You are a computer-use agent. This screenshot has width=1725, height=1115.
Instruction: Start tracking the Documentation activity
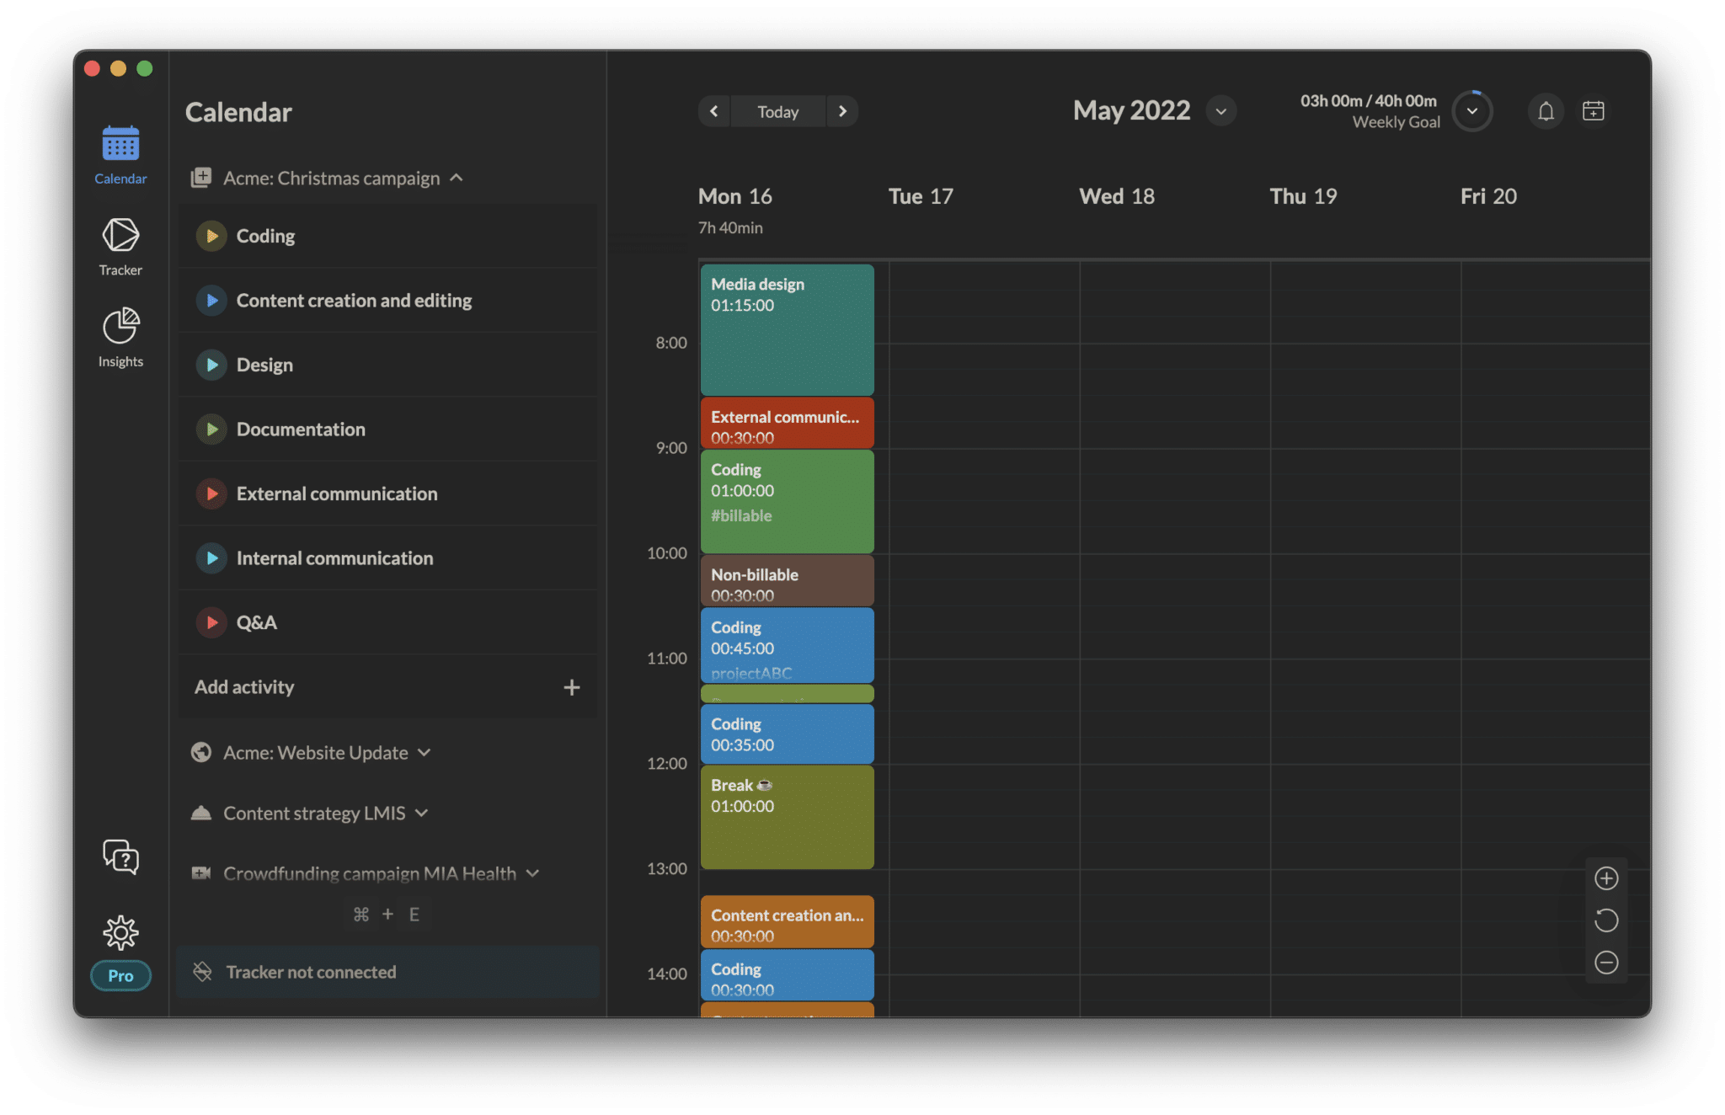click(211, 429)
